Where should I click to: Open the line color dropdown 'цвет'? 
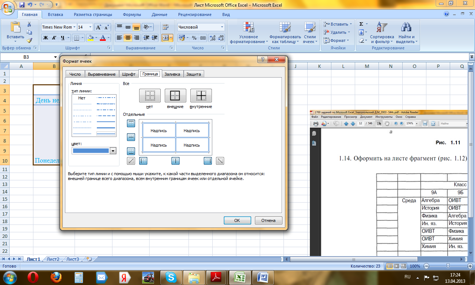pos(113,151)
